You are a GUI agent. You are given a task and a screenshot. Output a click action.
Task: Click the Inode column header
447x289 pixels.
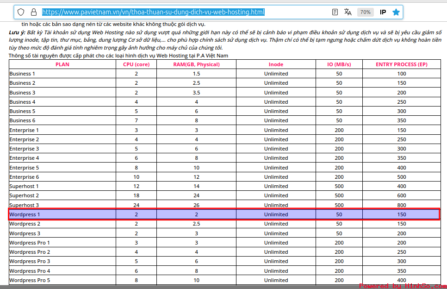pos(276,64)
